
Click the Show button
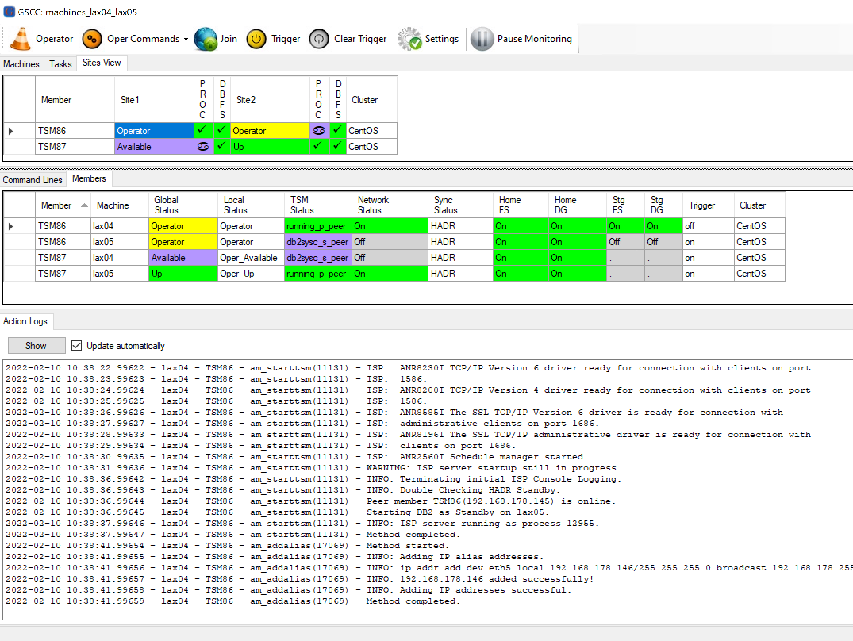pos(37,345)
